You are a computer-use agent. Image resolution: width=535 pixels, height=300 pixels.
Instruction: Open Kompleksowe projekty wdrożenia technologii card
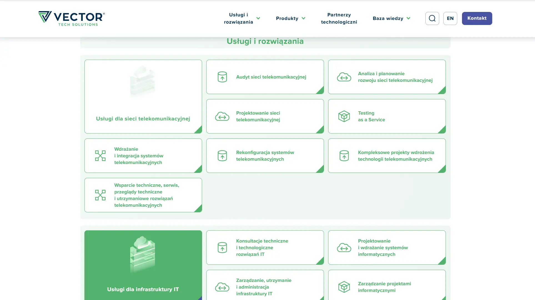click(x=387, y=156)
